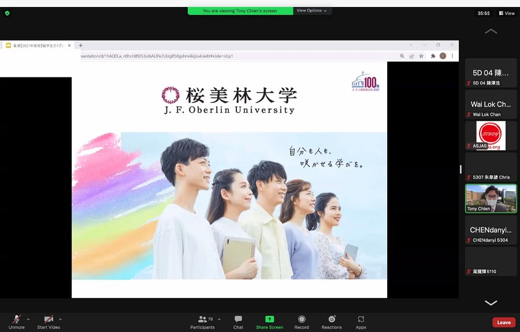Click the side panel resize handle
Image resolution: width=520 pixels, height=332 pixels.
tap(460, 169)
